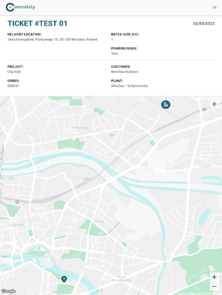Click the Wroclaw Builders customer name

point(125,72)
